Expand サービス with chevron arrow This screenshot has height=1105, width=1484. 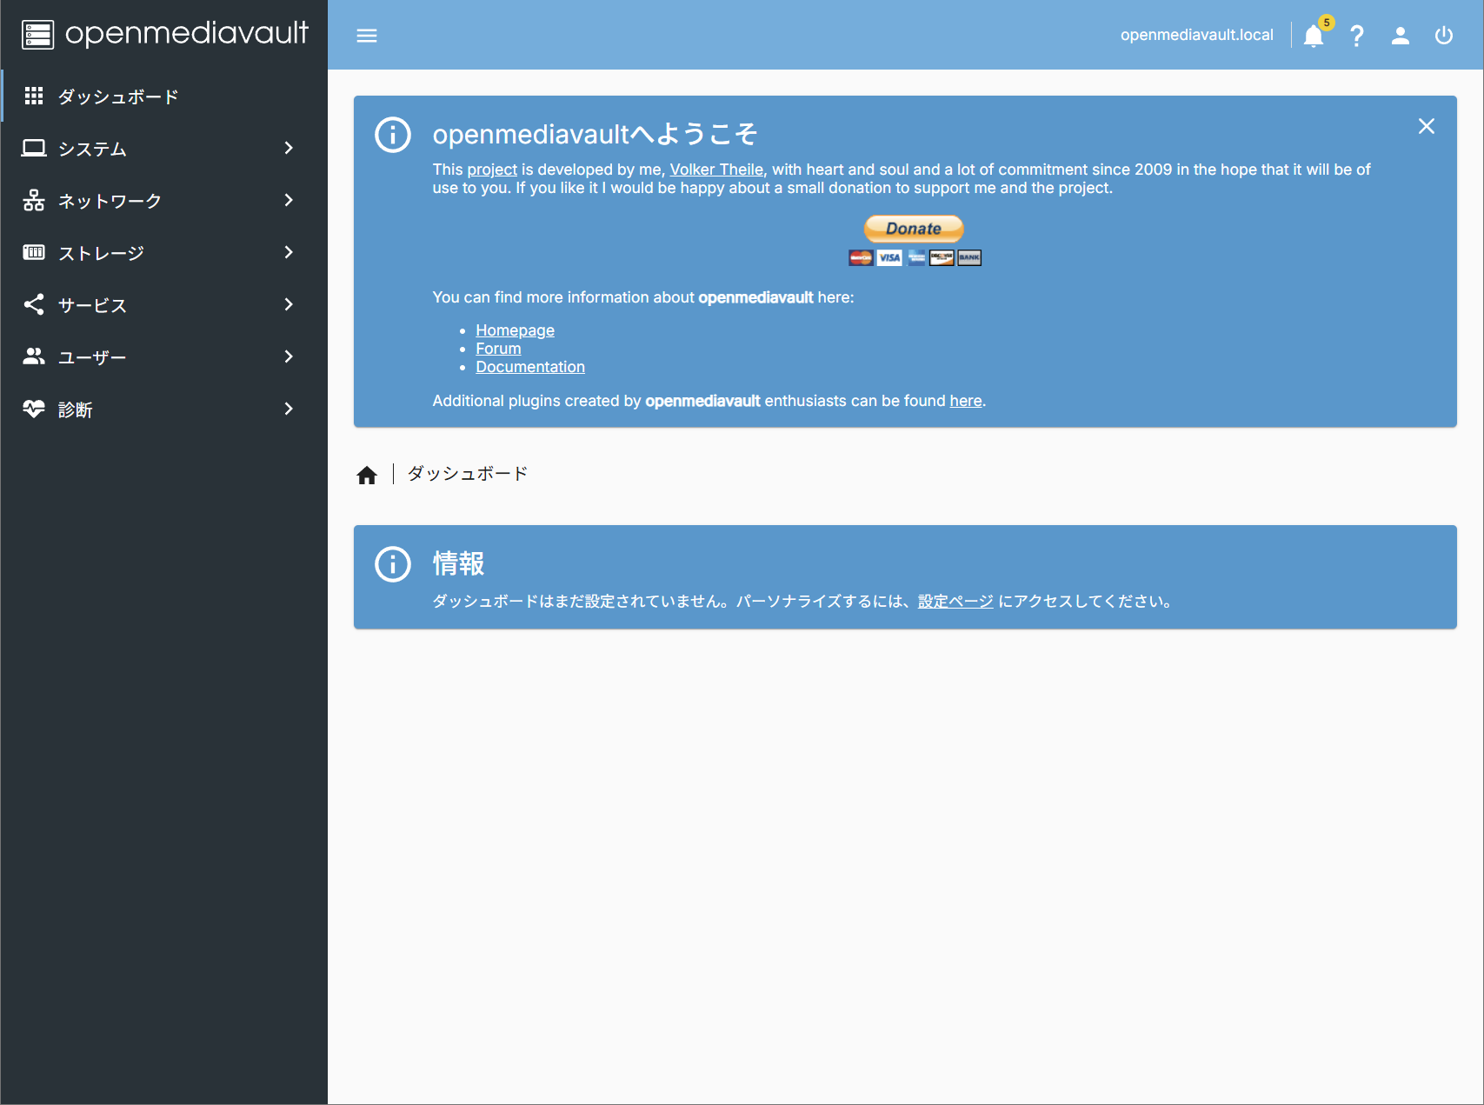click(x=289, y=304)
